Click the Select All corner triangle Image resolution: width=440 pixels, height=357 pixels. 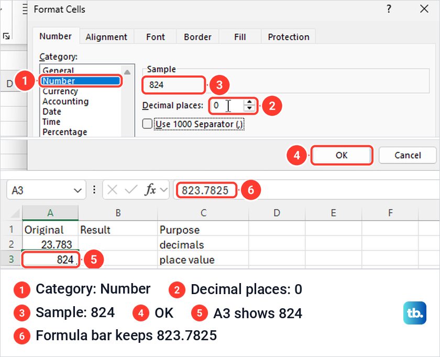tap(15, 214)
